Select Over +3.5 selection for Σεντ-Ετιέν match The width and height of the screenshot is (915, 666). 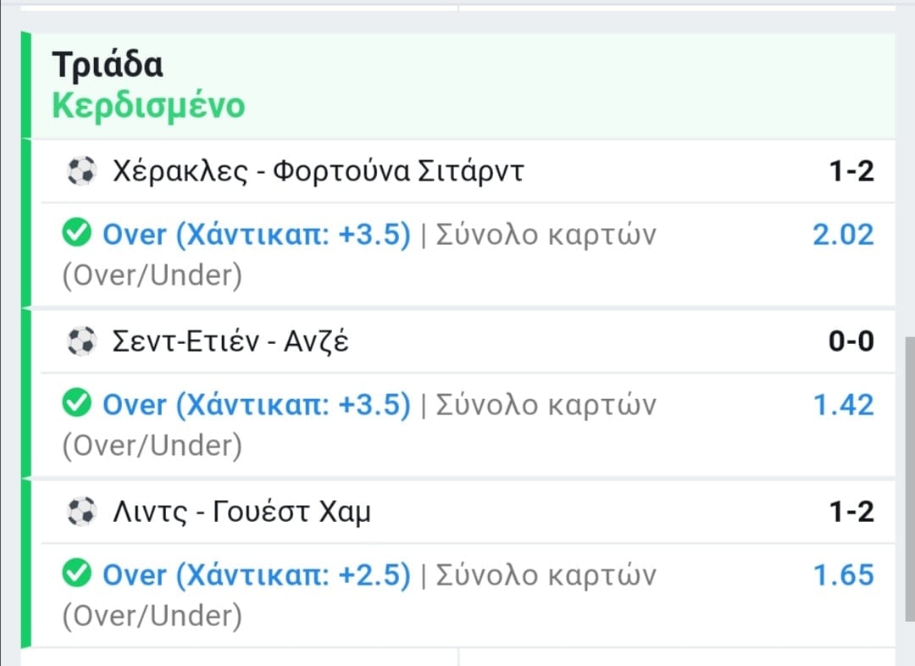pos(256,405)
